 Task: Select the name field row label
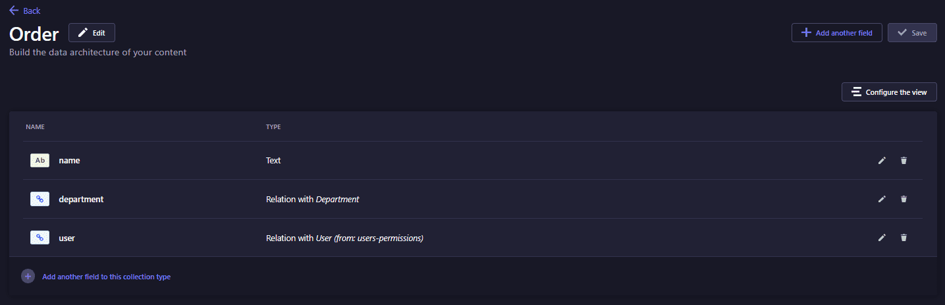69,160
